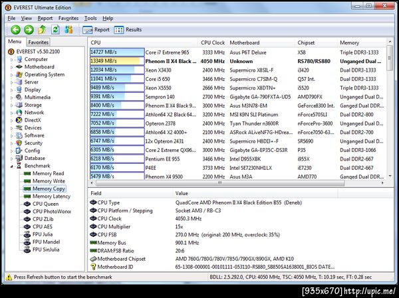Click the results vertical scrollbar thumb

[x=390, y=58]
